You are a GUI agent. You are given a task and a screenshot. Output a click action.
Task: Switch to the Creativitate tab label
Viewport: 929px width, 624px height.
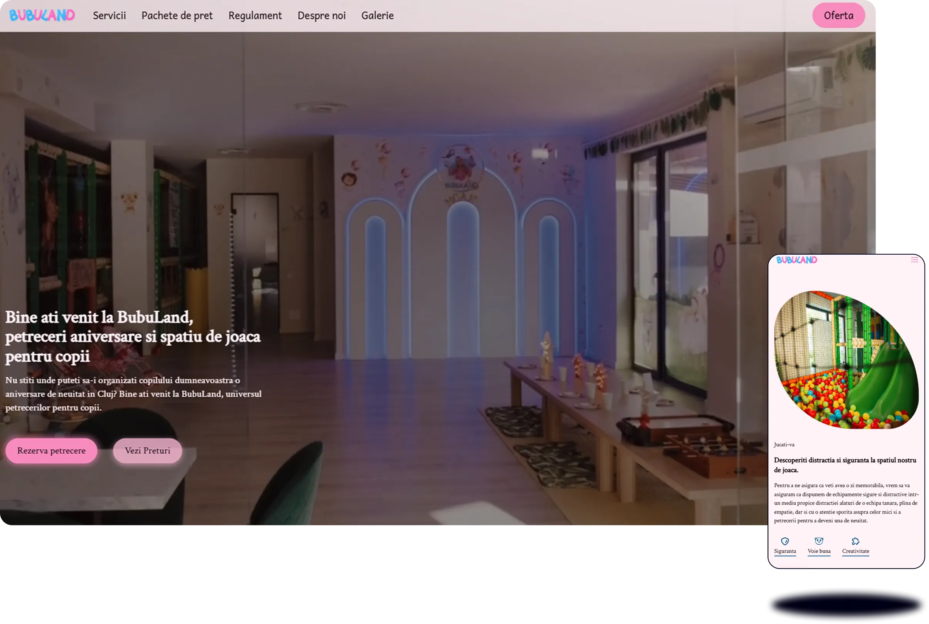[855, 551]
